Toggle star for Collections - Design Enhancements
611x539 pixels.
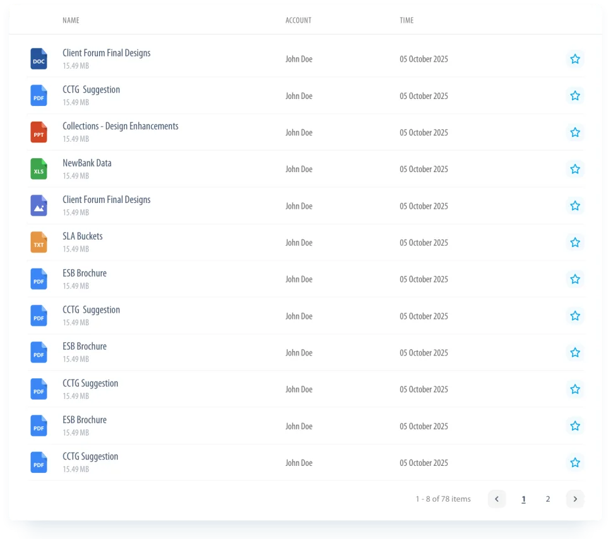[x=574, y=132]
